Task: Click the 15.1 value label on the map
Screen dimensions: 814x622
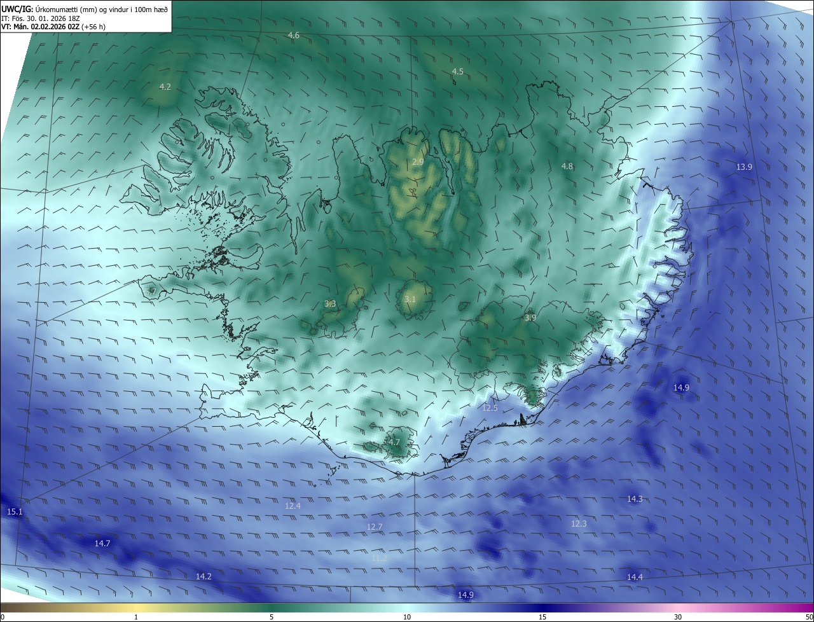Action: pos(15,511)
